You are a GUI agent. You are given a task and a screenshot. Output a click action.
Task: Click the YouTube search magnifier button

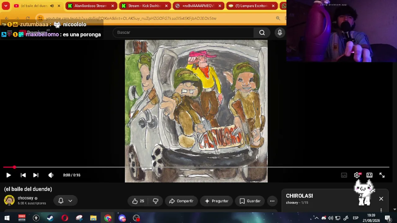tap(262, 33)
